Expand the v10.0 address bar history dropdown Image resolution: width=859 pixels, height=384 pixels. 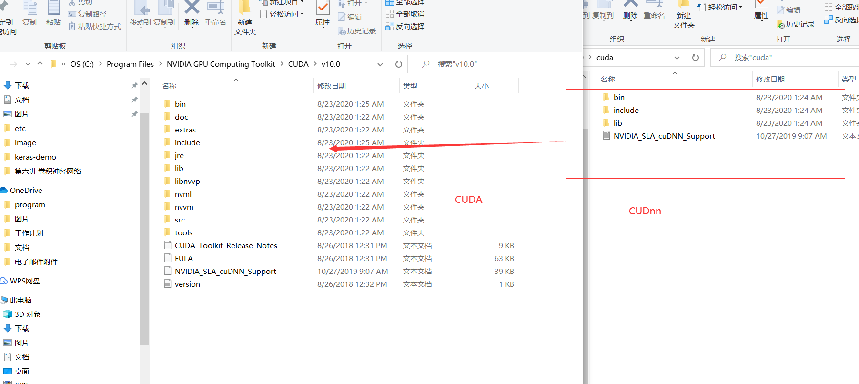[x=380, y=64]
